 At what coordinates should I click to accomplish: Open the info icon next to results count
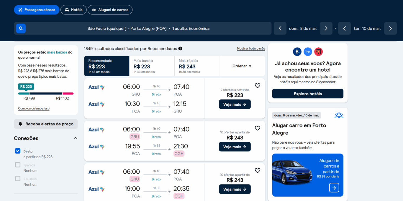tap(180, 49)
